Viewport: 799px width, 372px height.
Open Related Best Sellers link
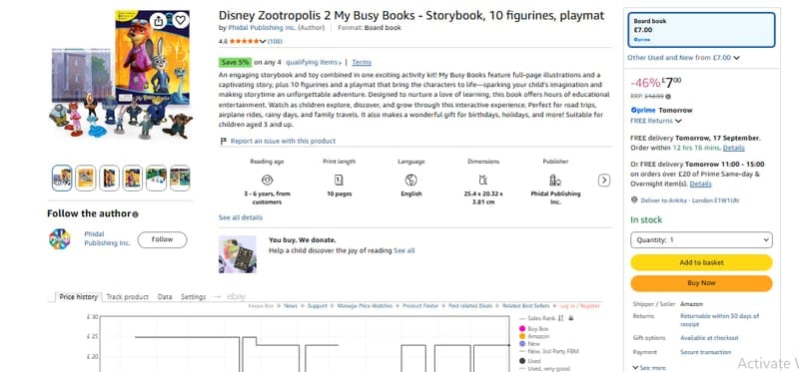coord(526,306)
